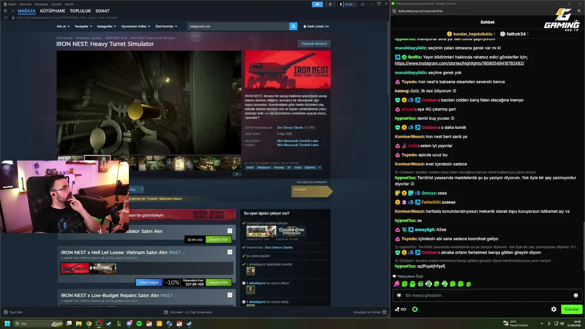The width and height of the screenshot is (585, 329).
Task: Open the Simülasyon Oyunları breadcrumb
Action: pyautogui.click(x=89, y=38)
